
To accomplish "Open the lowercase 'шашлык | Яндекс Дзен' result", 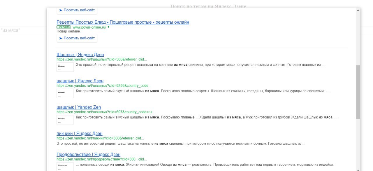I will (x=80, y=81).
